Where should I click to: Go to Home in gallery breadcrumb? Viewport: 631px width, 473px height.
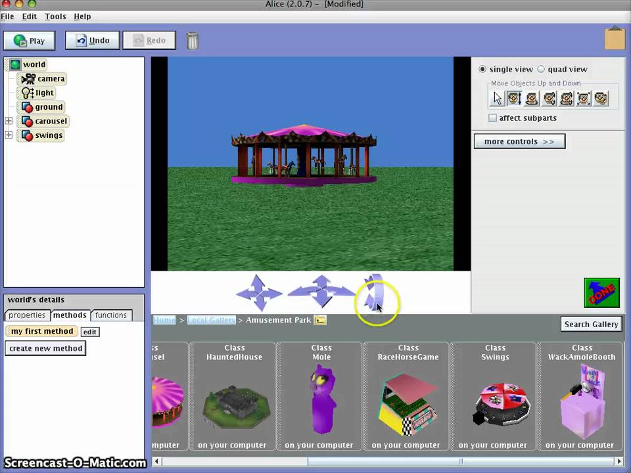[164, 320]
